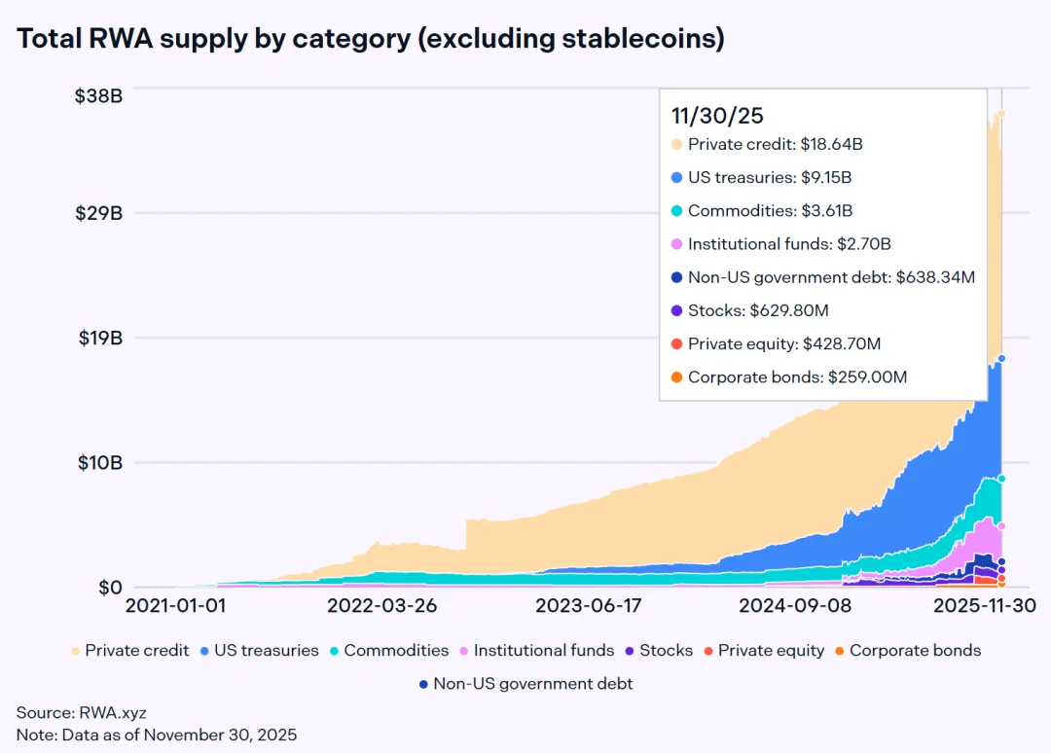Click the US treasuries endpoint marker on the chart
The height and width of the screenshot is (753, 1051).
1001,359
